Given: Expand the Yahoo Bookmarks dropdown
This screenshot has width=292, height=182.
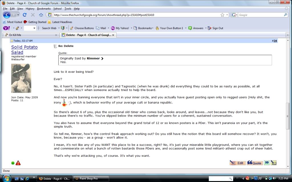Looking at the screenshot, I should coord(153,28).
